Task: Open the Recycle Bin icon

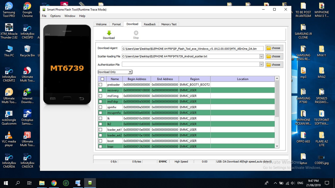Action: 27,51
